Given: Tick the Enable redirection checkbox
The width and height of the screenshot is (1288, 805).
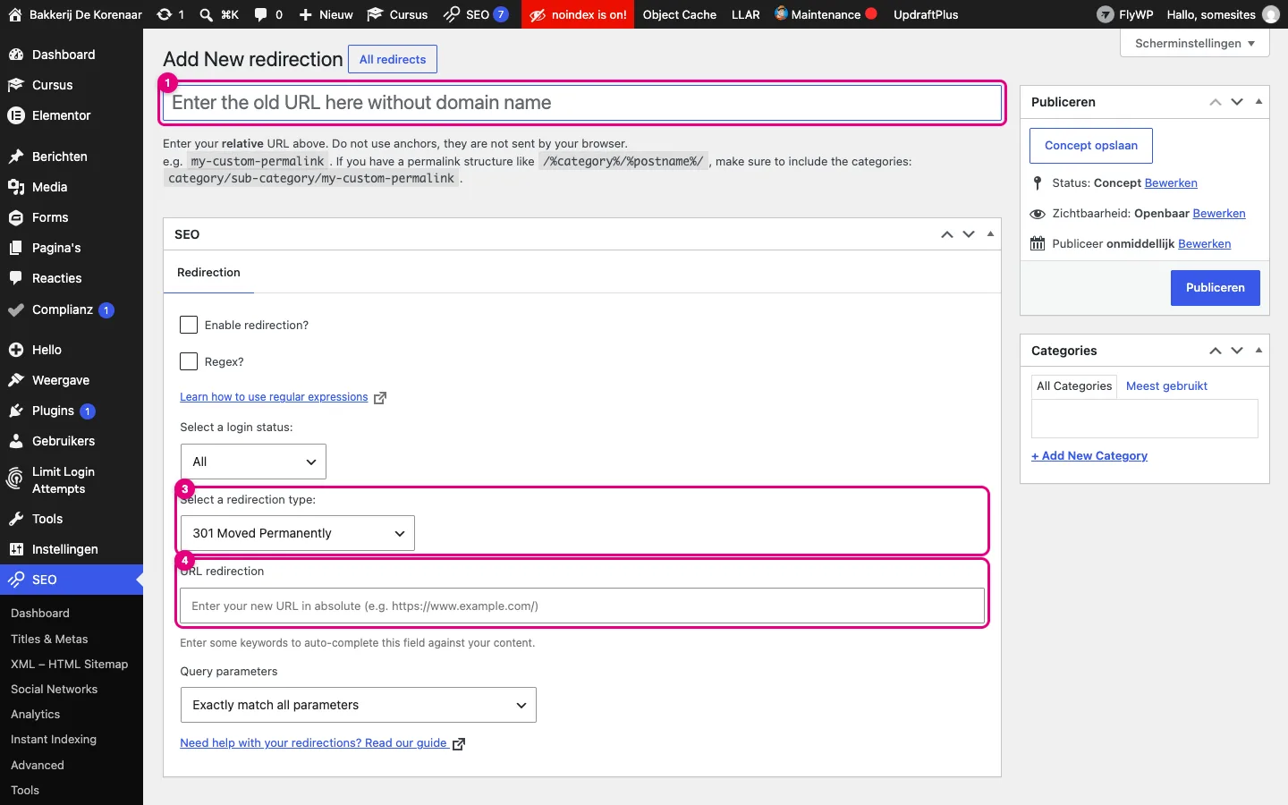Looking at the screenshot, I should (x=189, y=325).
